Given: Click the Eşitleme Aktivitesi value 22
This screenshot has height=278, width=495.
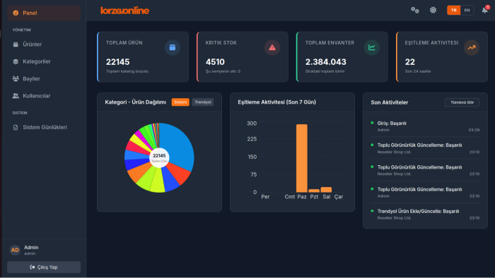Looking at the screenshot, I should 410,62.
